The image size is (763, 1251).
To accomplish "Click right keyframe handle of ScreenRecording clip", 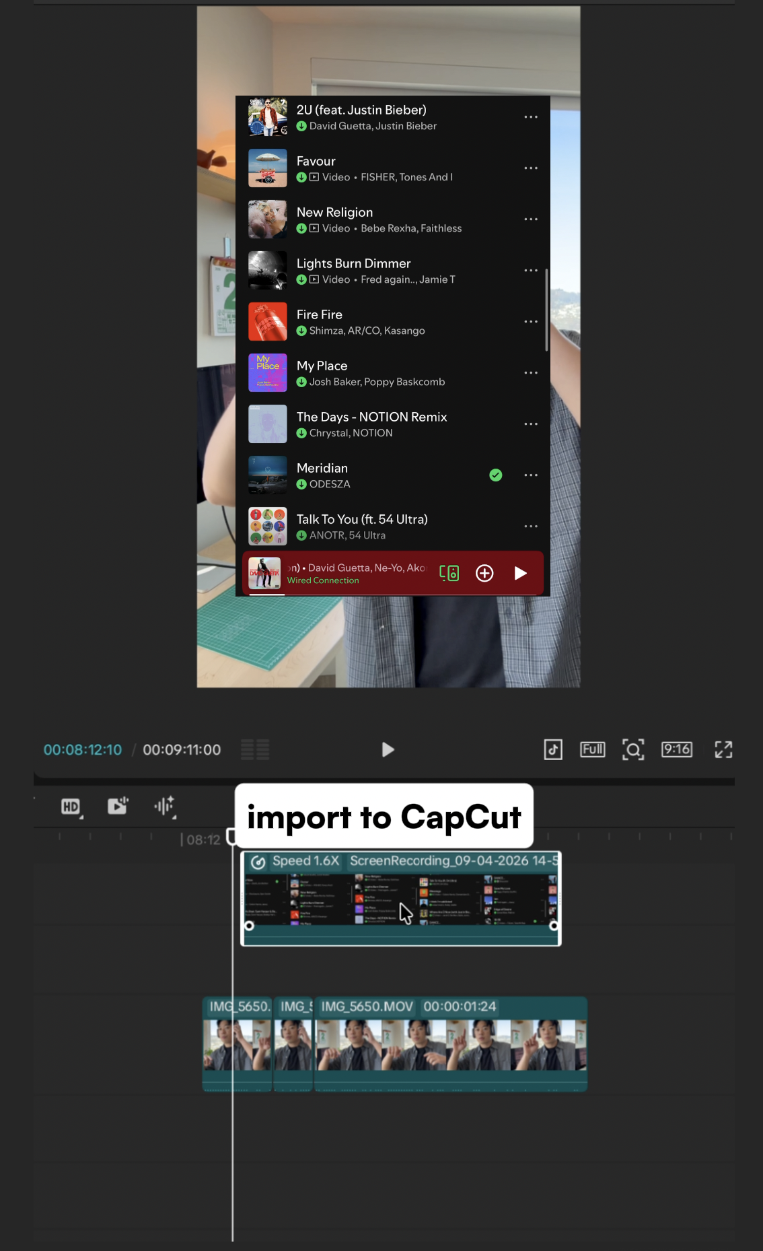I will point(554,926).
